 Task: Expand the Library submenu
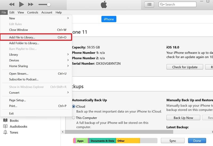36,55
